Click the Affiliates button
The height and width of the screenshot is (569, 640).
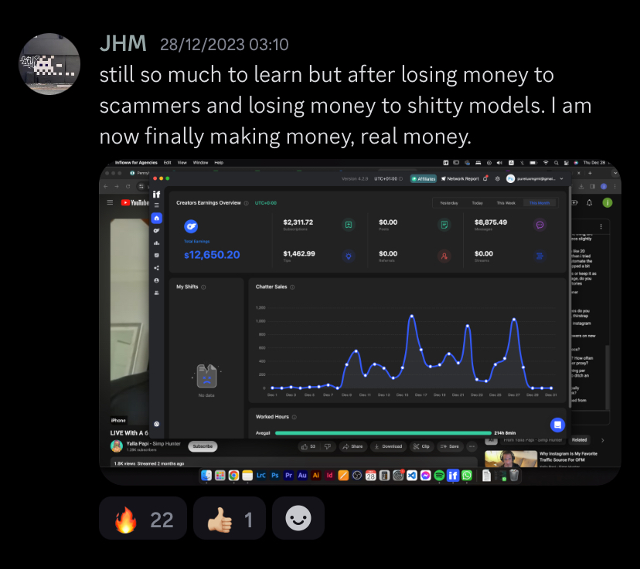[x=424, y=178]
